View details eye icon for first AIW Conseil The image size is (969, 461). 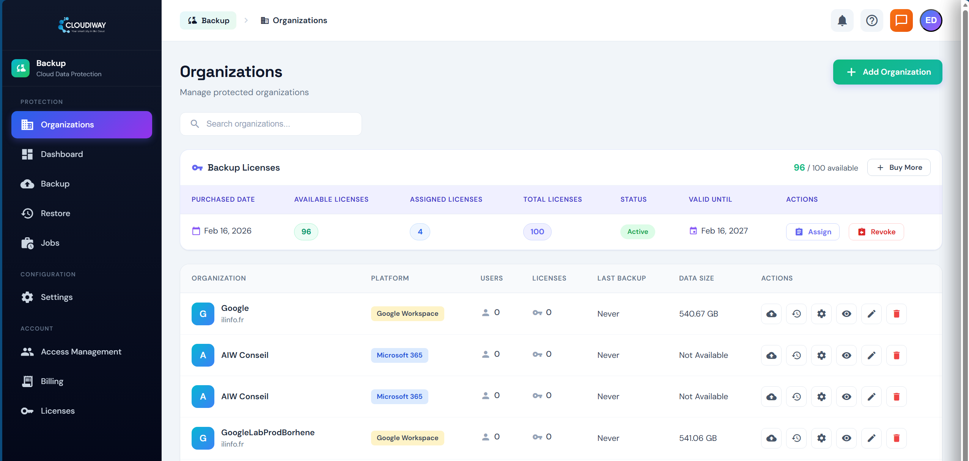[x=846, y=355]
